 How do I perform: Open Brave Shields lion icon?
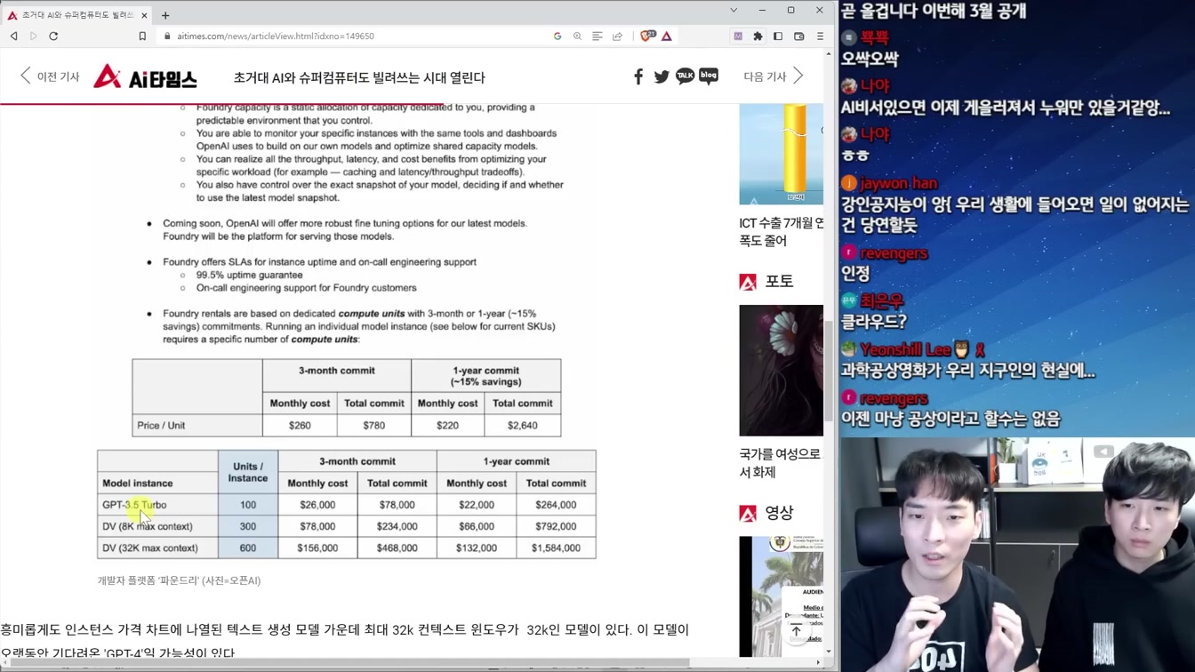pyautogui.click(x=646, y=36)
